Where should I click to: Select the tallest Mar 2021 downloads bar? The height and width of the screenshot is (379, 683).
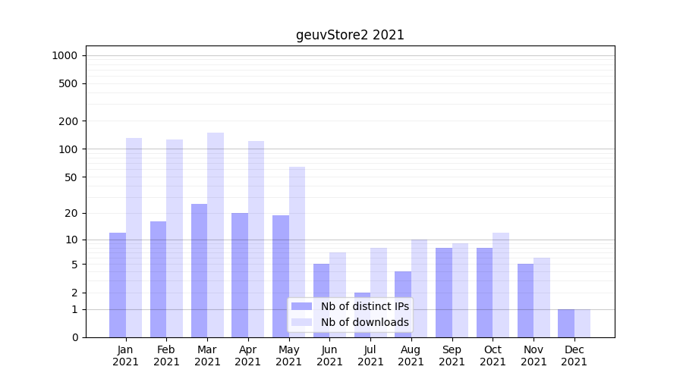tap(216, 235)
